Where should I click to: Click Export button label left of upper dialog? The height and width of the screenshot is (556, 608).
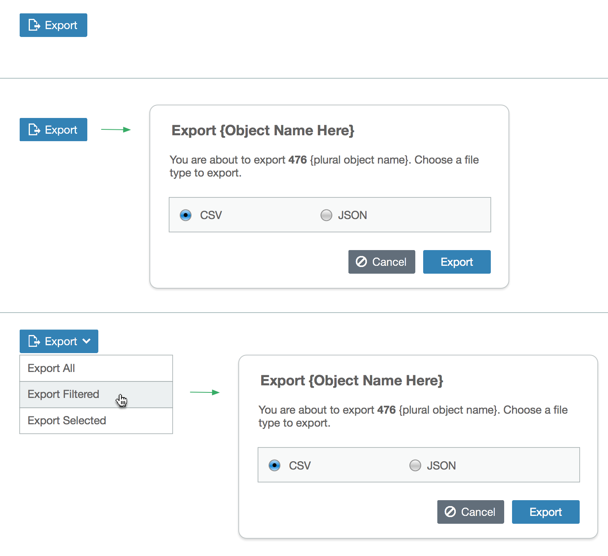tap(61, 130)
